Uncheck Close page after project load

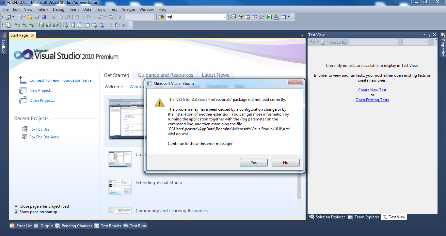(x=16, y=206)
